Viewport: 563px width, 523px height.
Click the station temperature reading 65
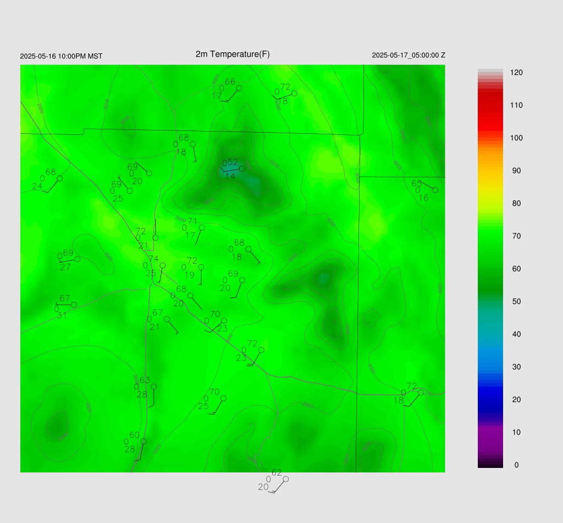tap(417, 184)
